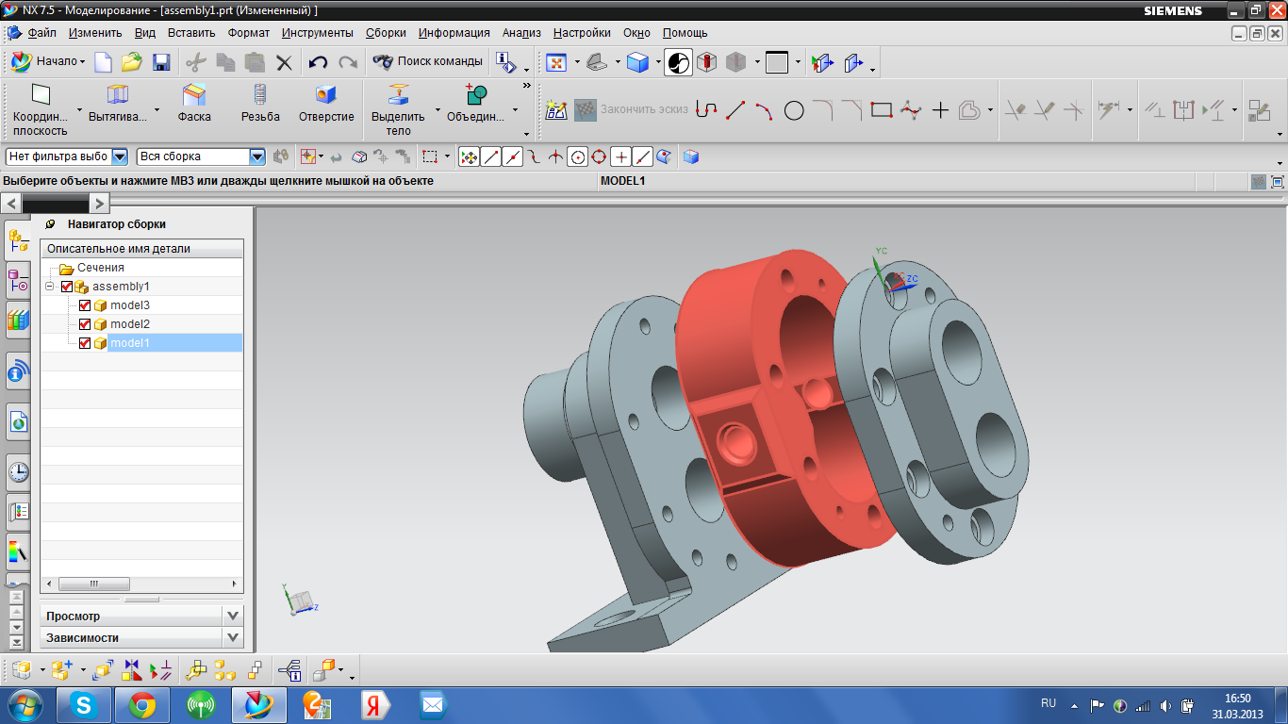The image size is (1288, 724).
Task: Open the Поиск команды (command finder) icon
Action: coord(383,62)
